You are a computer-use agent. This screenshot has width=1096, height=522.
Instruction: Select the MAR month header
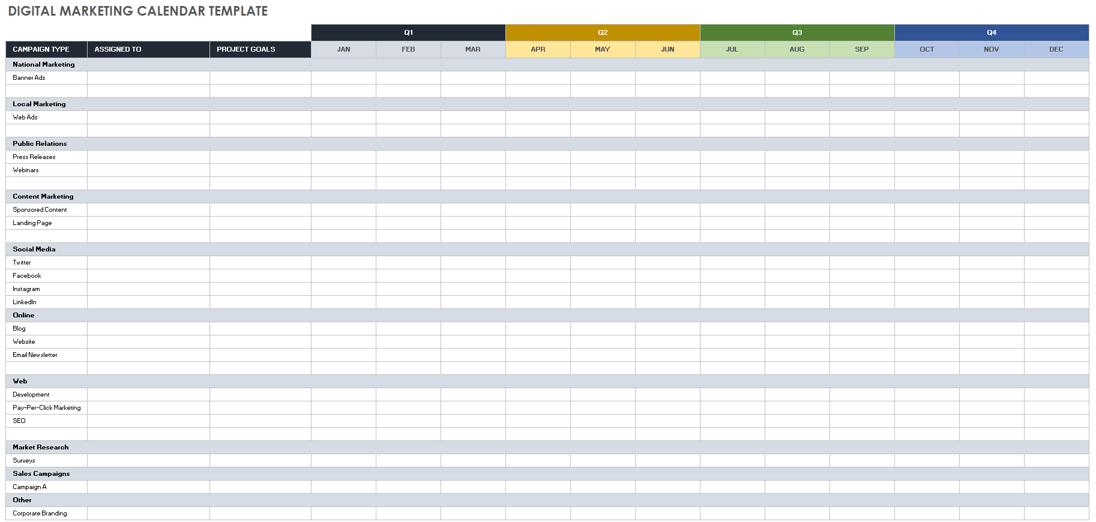[473, 49]
